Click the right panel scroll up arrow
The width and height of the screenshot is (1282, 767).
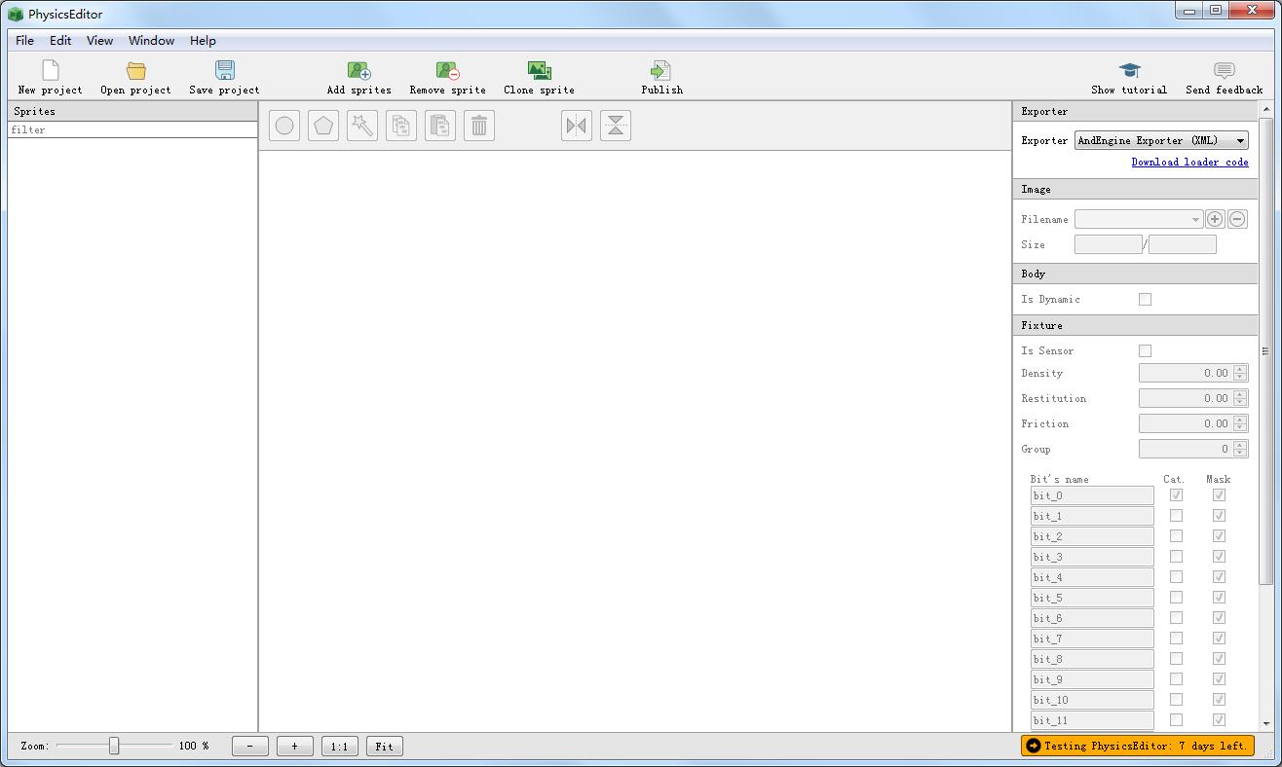(x=1266, y=110)
